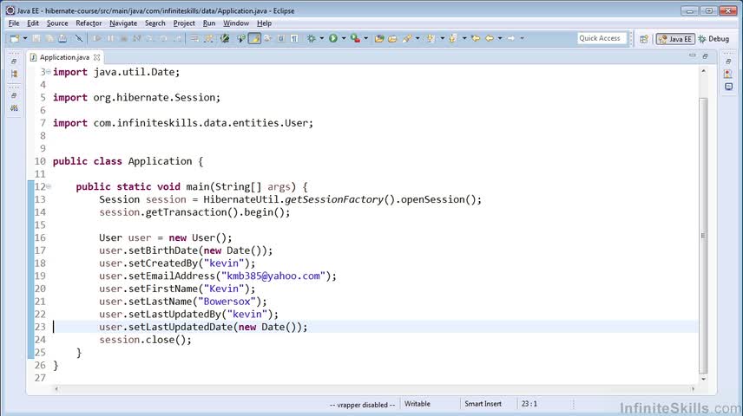
Task: Open the External Tools dropdown arrow
Action: point(365,38)
